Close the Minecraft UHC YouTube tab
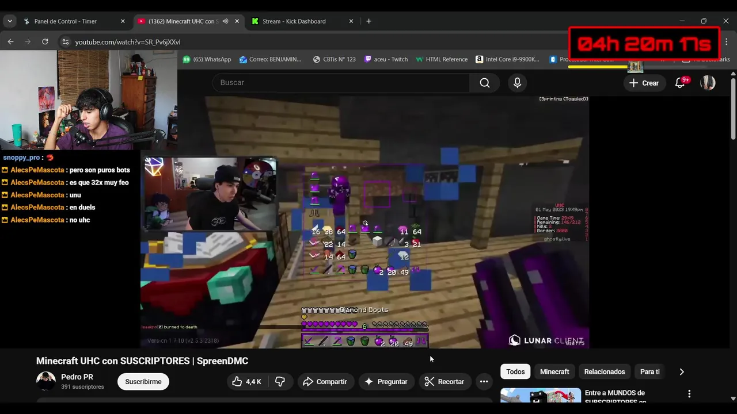The width and height of the screenshot is (737, 414). (237, 21)
